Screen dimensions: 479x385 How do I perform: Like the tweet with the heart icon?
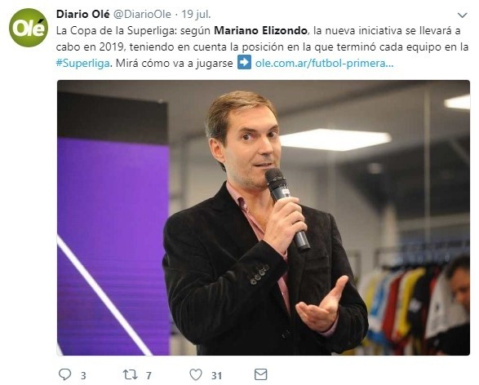pos(196,374)
